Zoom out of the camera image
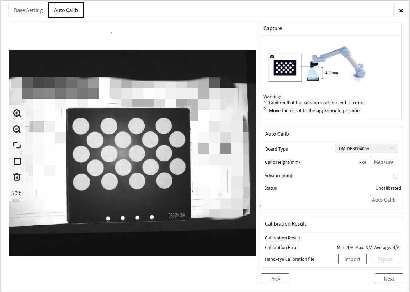The image size is (410, 292). (x=17, y=129)
